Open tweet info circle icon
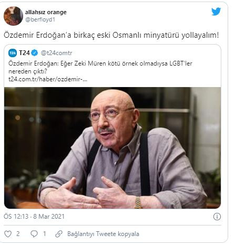This screenshot has height=247, width=235. click(x=217, y=217)
